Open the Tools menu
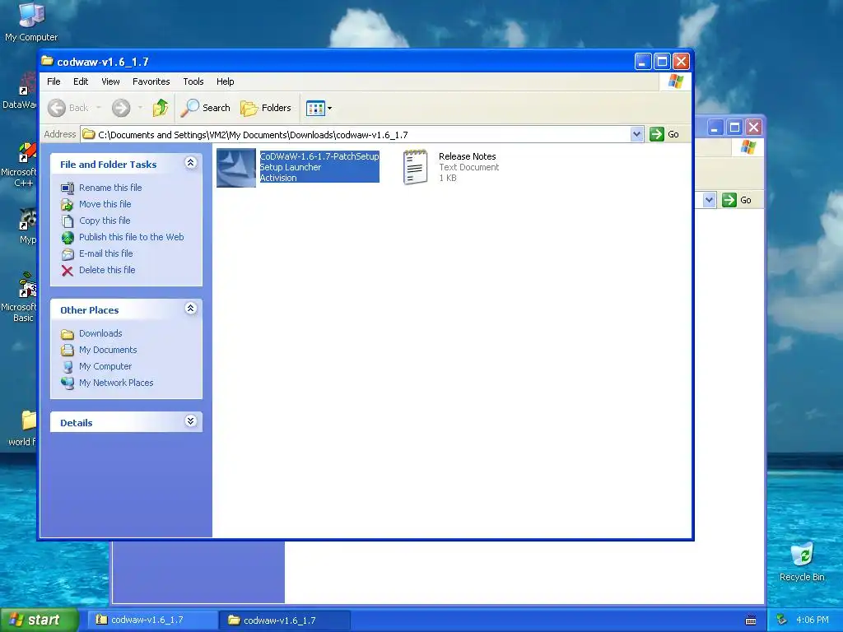Screen dimensions: 843x632 (193, 81)
